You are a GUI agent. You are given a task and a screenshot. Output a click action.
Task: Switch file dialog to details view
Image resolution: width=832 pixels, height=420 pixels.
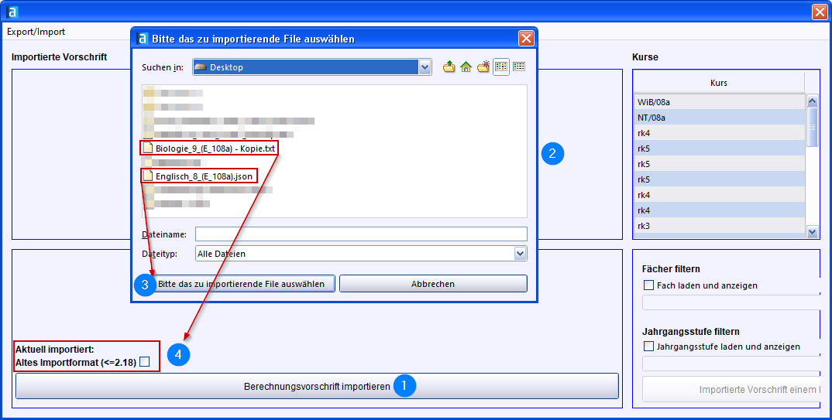pos(519,67)
